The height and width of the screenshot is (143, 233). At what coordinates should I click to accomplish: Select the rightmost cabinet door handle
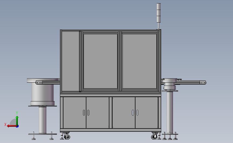tap(137, 113)
